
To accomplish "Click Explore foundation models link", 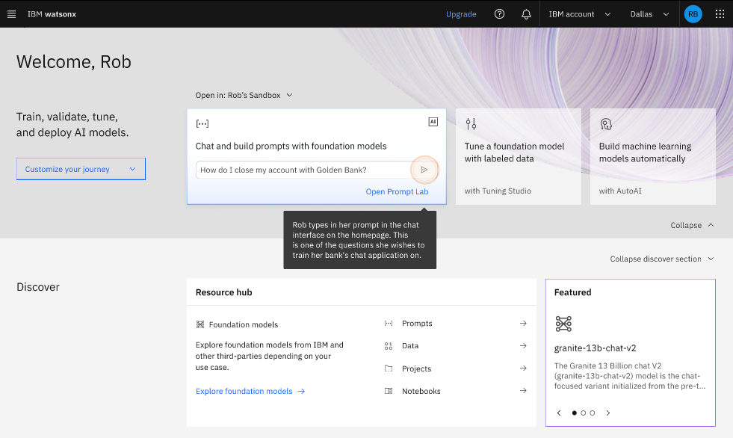I will (250, 391).
